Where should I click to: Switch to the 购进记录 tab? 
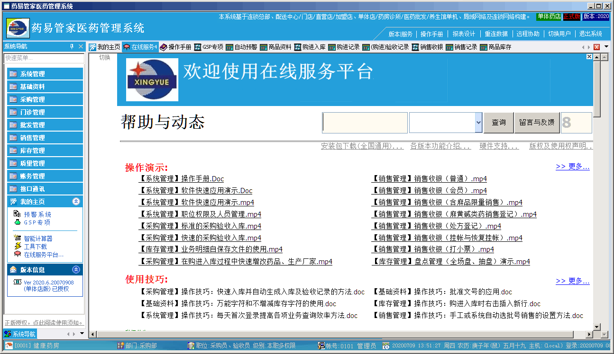coord(344,47)
